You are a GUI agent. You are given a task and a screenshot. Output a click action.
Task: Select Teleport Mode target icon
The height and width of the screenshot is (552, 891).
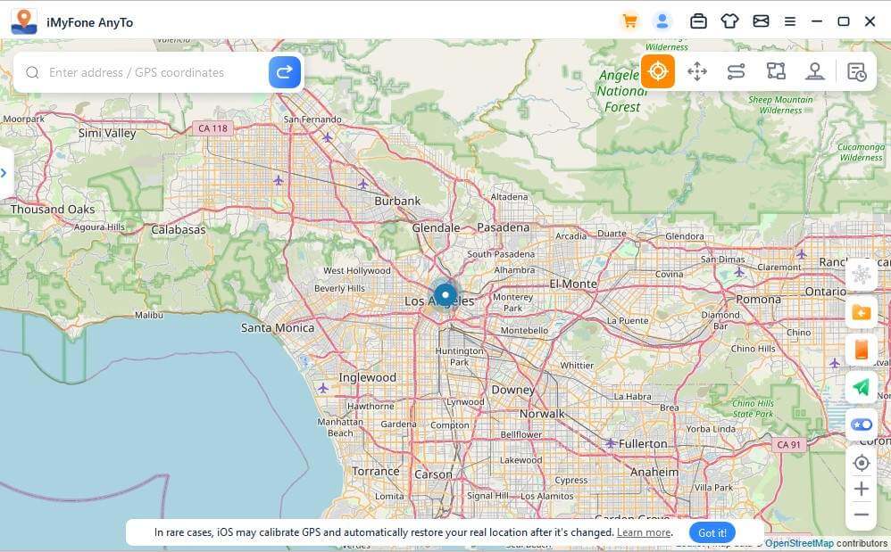(658, 72)
